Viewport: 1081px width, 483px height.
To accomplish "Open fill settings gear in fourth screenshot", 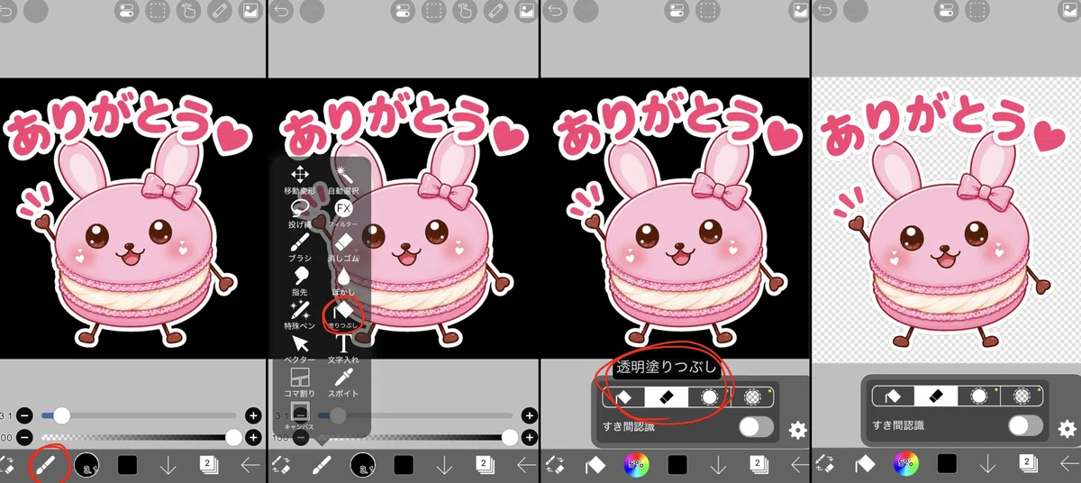I will coord(1067,429).
